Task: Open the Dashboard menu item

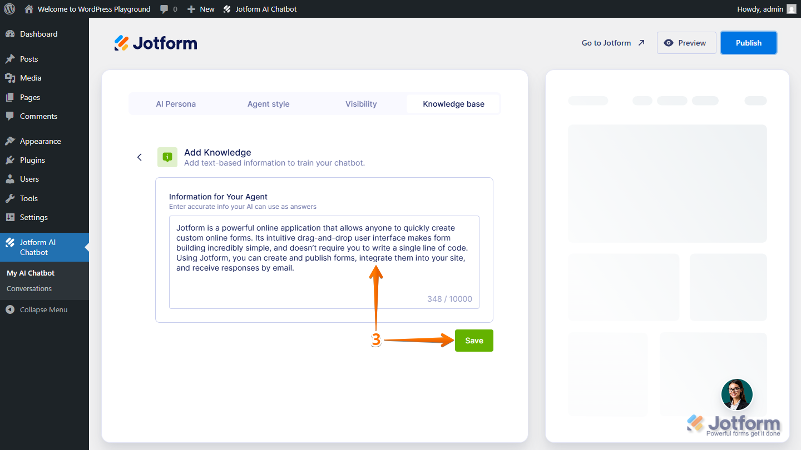Action: 44,34
